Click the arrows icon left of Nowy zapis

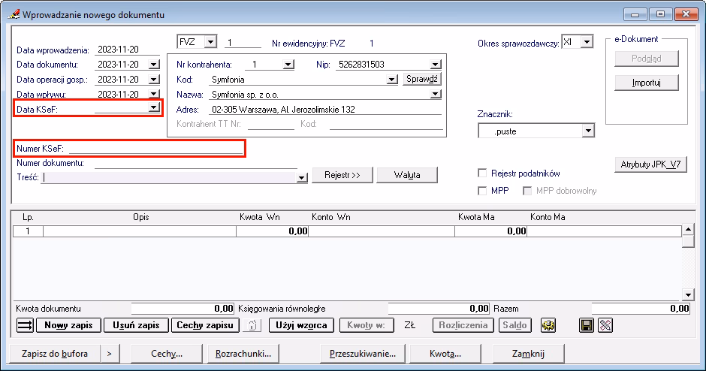tap(25, 325)
